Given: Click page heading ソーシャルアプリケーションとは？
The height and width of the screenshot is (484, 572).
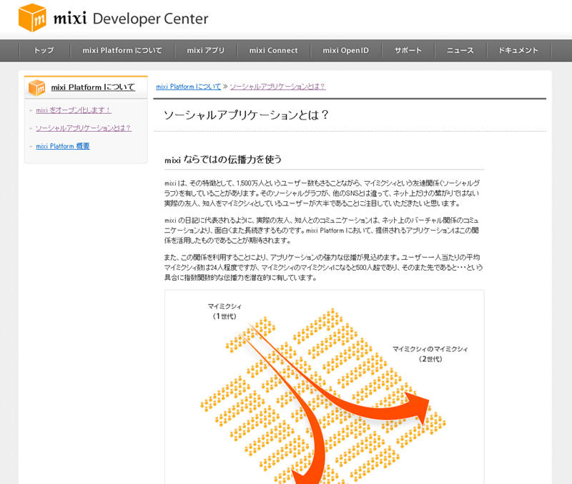Looking at the screenshot, I should coord(246,115).
